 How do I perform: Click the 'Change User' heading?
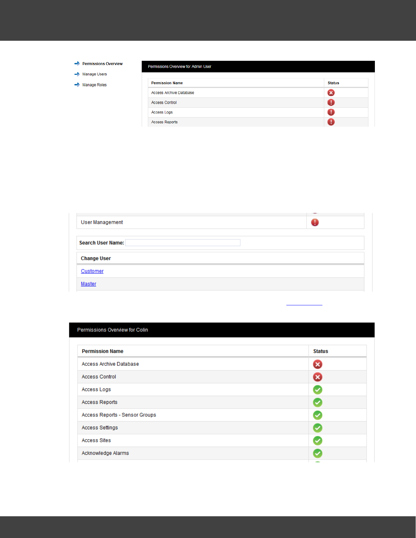[96, 258]
